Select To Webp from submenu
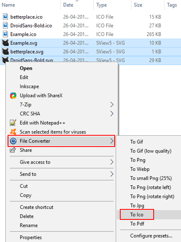Image resolution: width=181 pixels, height=242 pixels. 140,169
